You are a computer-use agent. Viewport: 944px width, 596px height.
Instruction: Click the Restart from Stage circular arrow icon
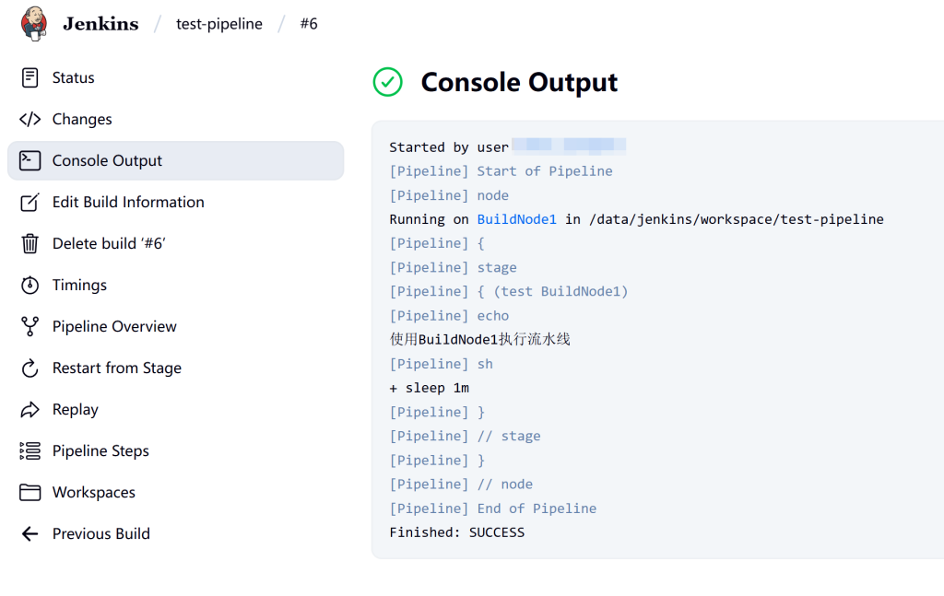tap(30, 368)
